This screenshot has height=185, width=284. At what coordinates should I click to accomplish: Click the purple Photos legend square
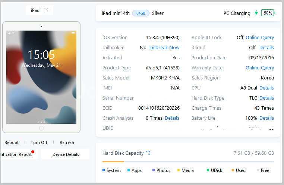[154, 170]
